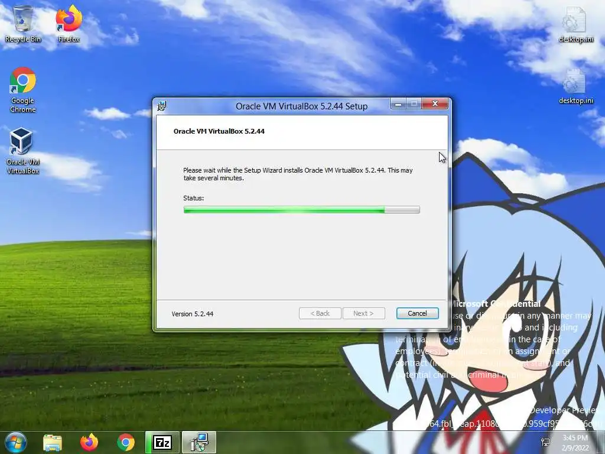
Task: Close the VirtualBox Setup window
Action: (x=435, y=103)
